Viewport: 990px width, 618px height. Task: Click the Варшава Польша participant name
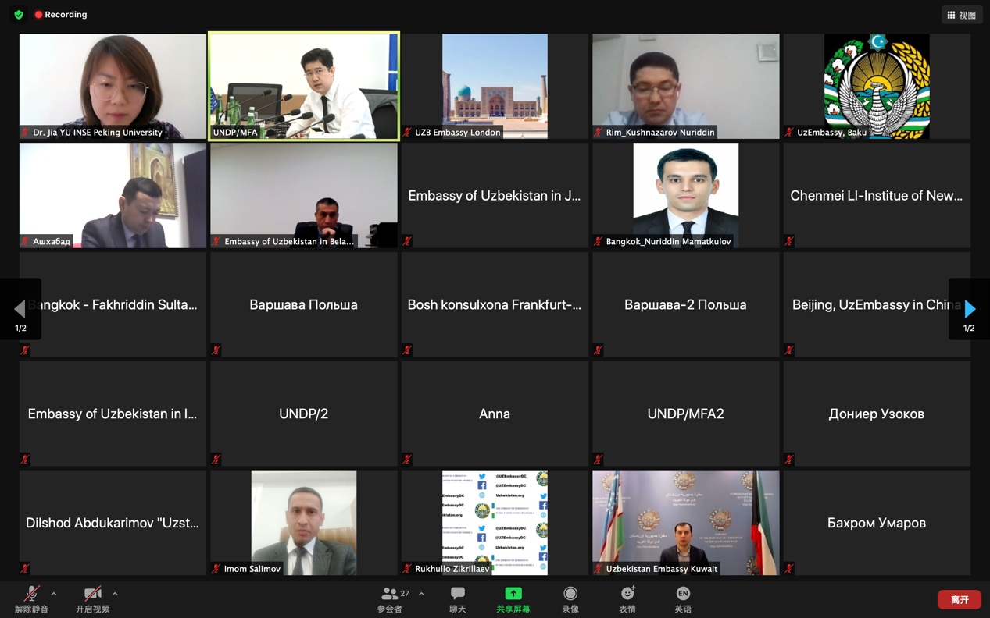304,305
